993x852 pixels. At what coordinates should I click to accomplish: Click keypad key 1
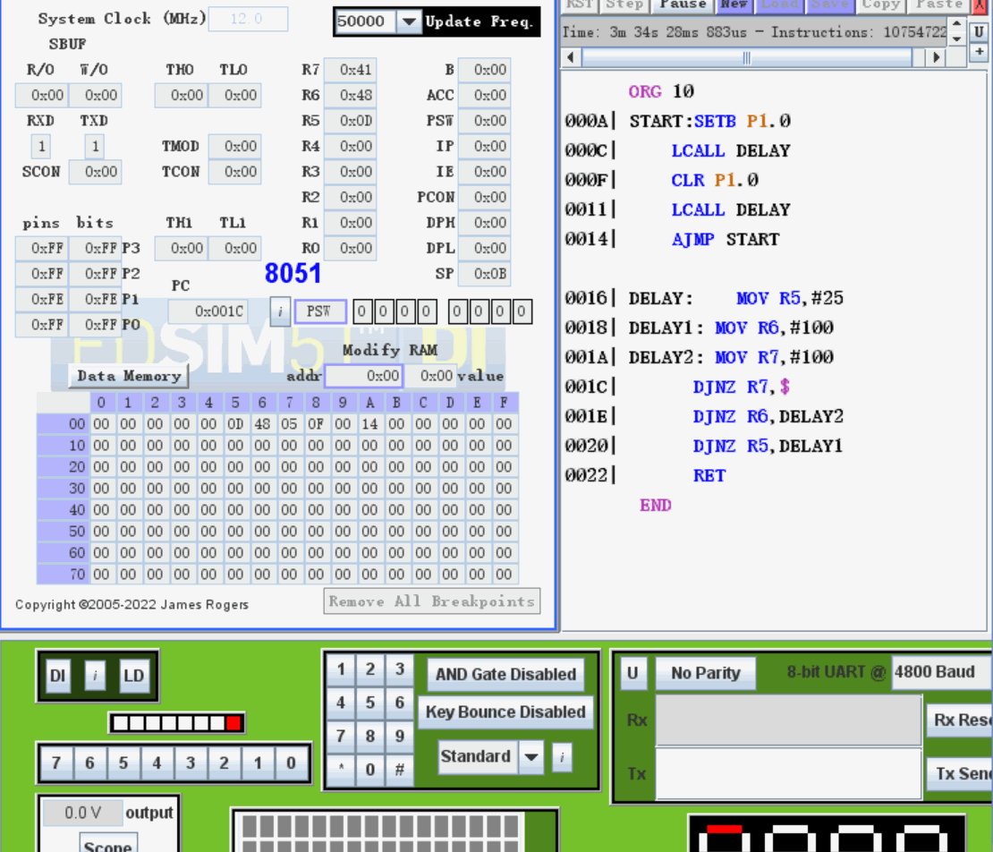(x=341, y=669)
